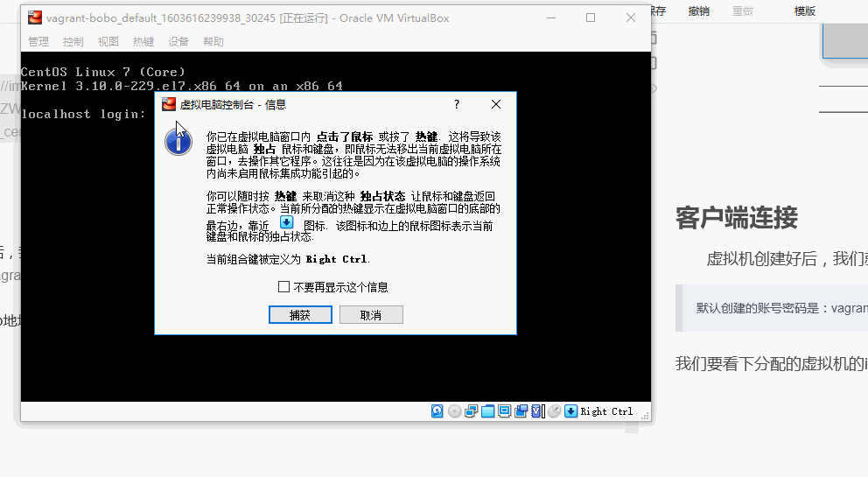Screen dimensions: 868x477
Task: Close the VirtualBox VM window
Action: tap(631, 18)
